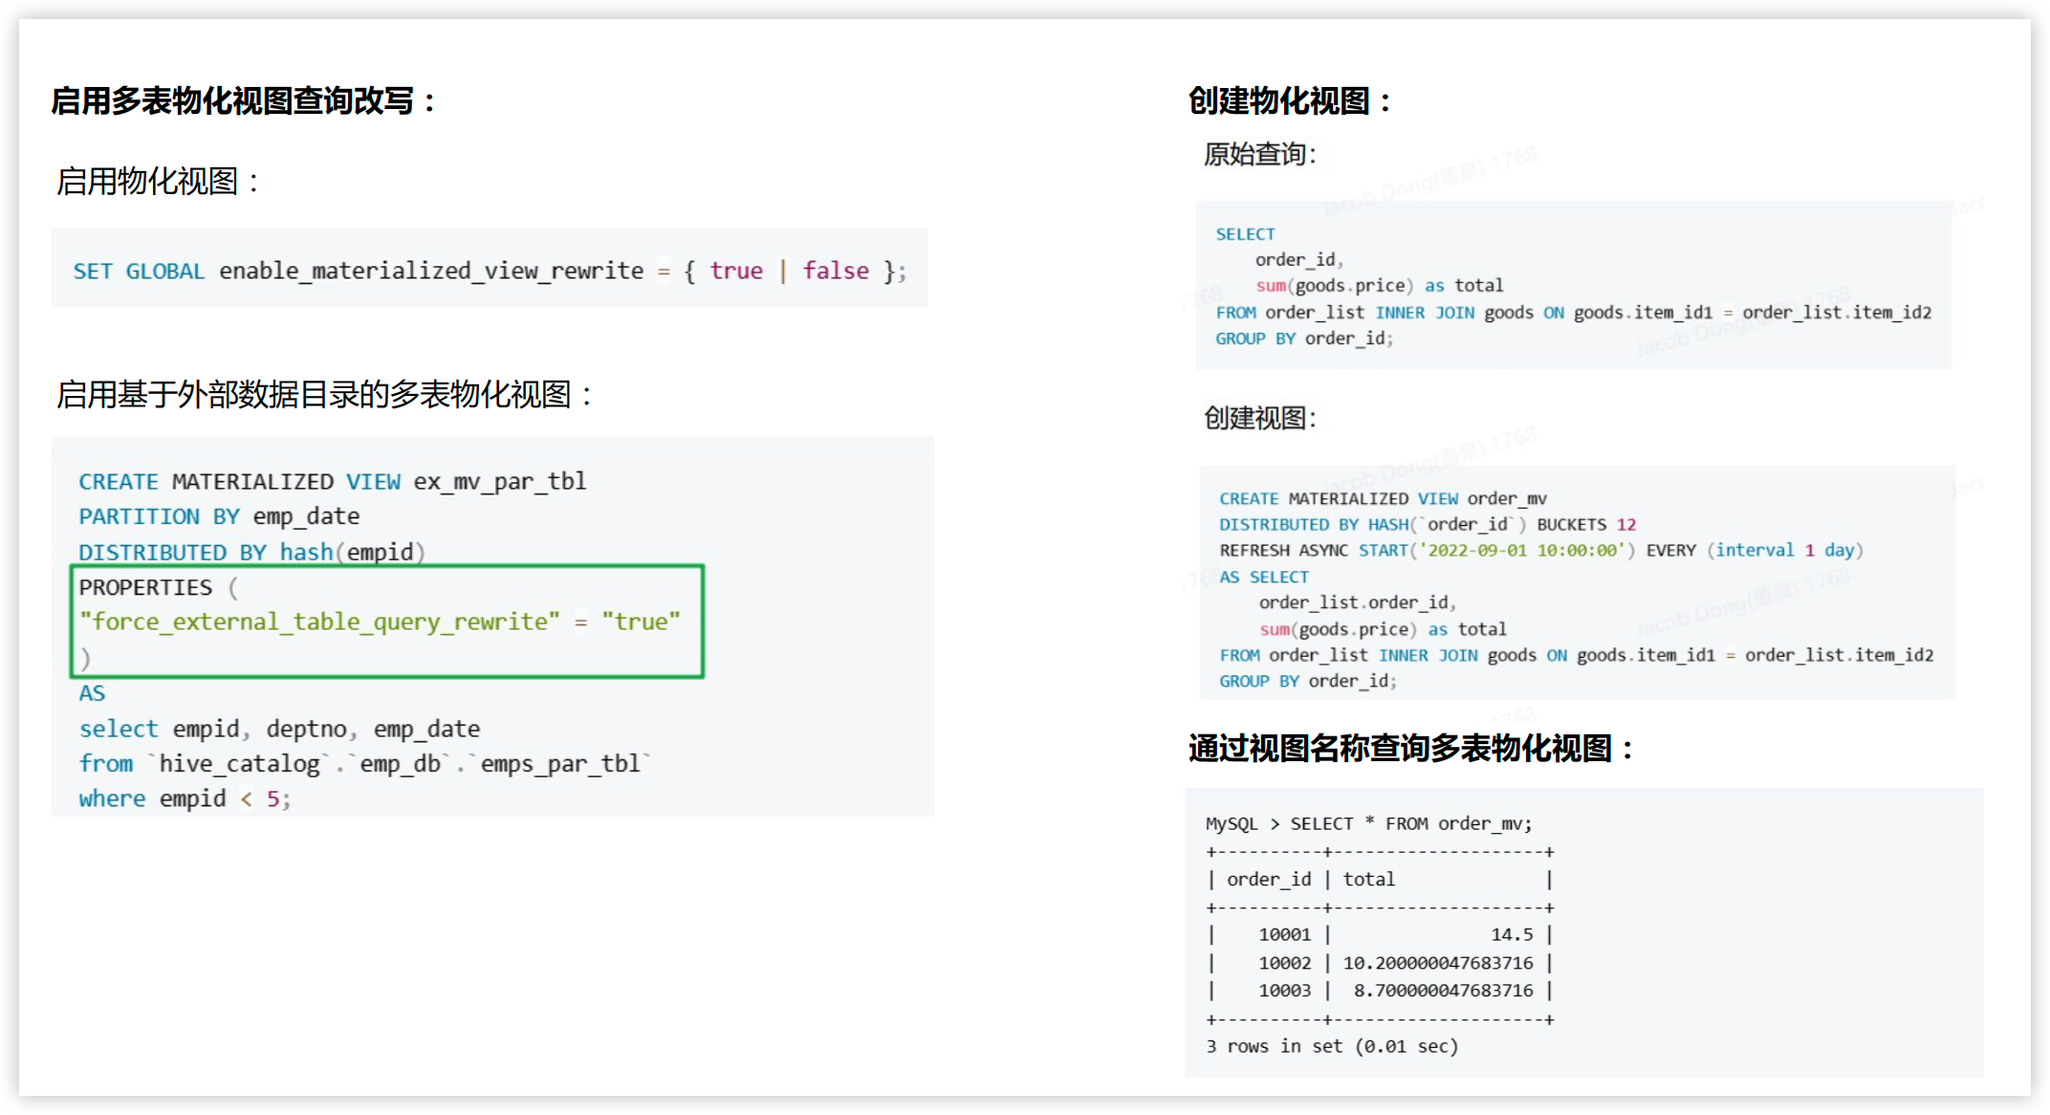2050x1115 pixels.
Task: Click the red 'true' keyword in SET GLOBAL
Action: tap(735, 271)
